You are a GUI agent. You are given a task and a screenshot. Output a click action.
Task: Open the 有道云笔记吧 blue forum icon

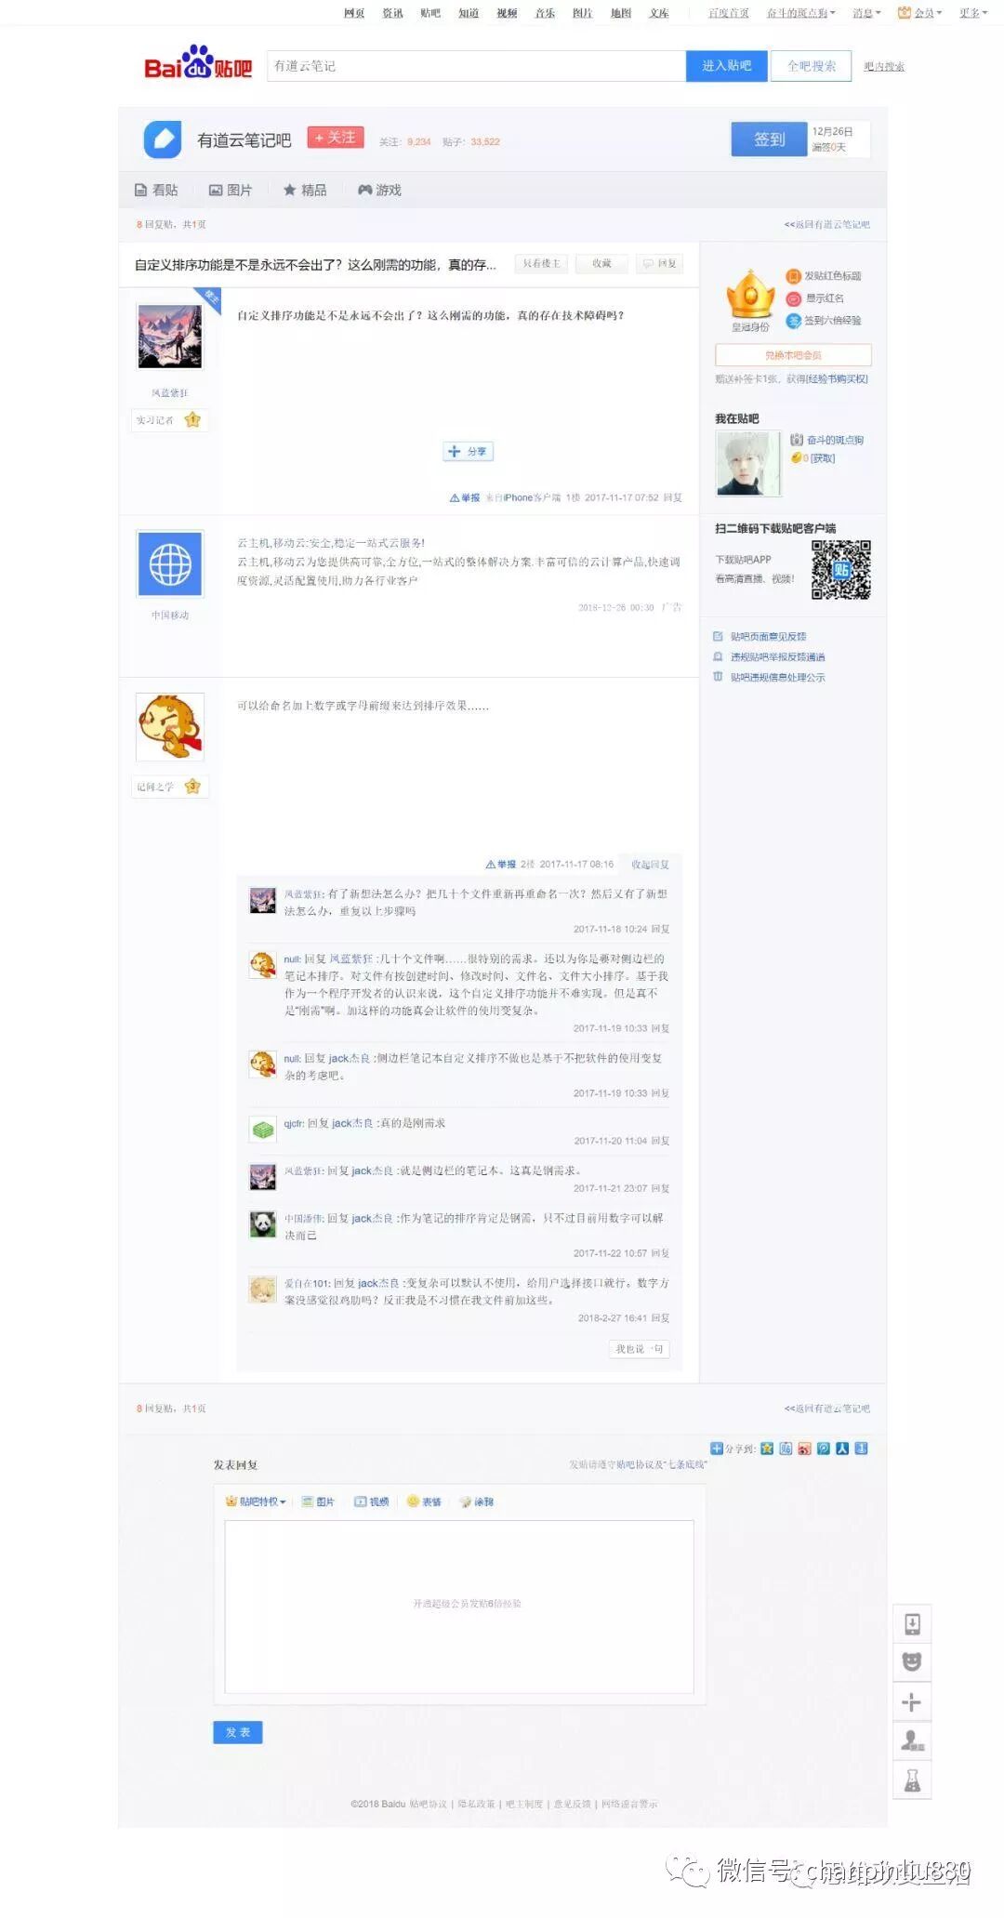click(x=163, y=139)
